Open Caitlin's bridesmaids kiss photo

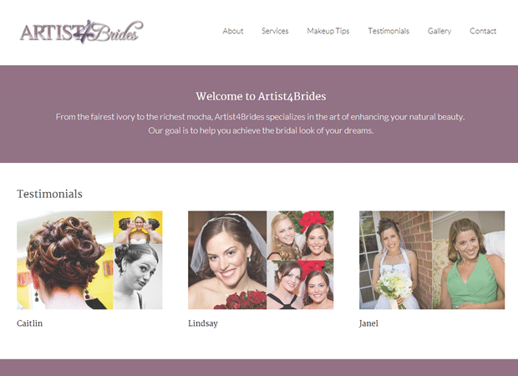pos(138,227)
